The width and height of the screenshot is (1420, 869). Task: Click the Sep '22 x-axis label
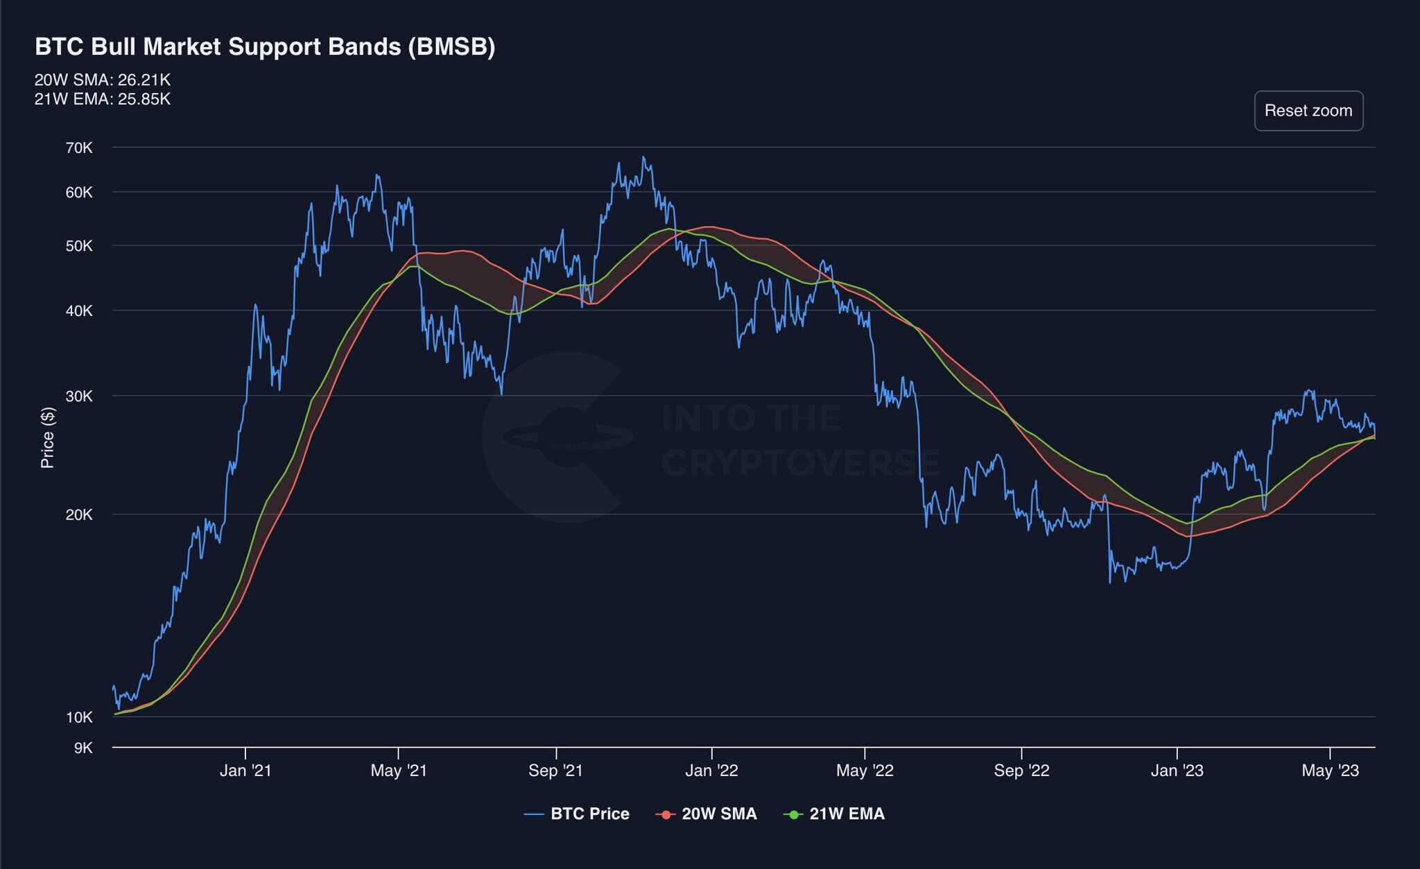[x=1021, y=771]
